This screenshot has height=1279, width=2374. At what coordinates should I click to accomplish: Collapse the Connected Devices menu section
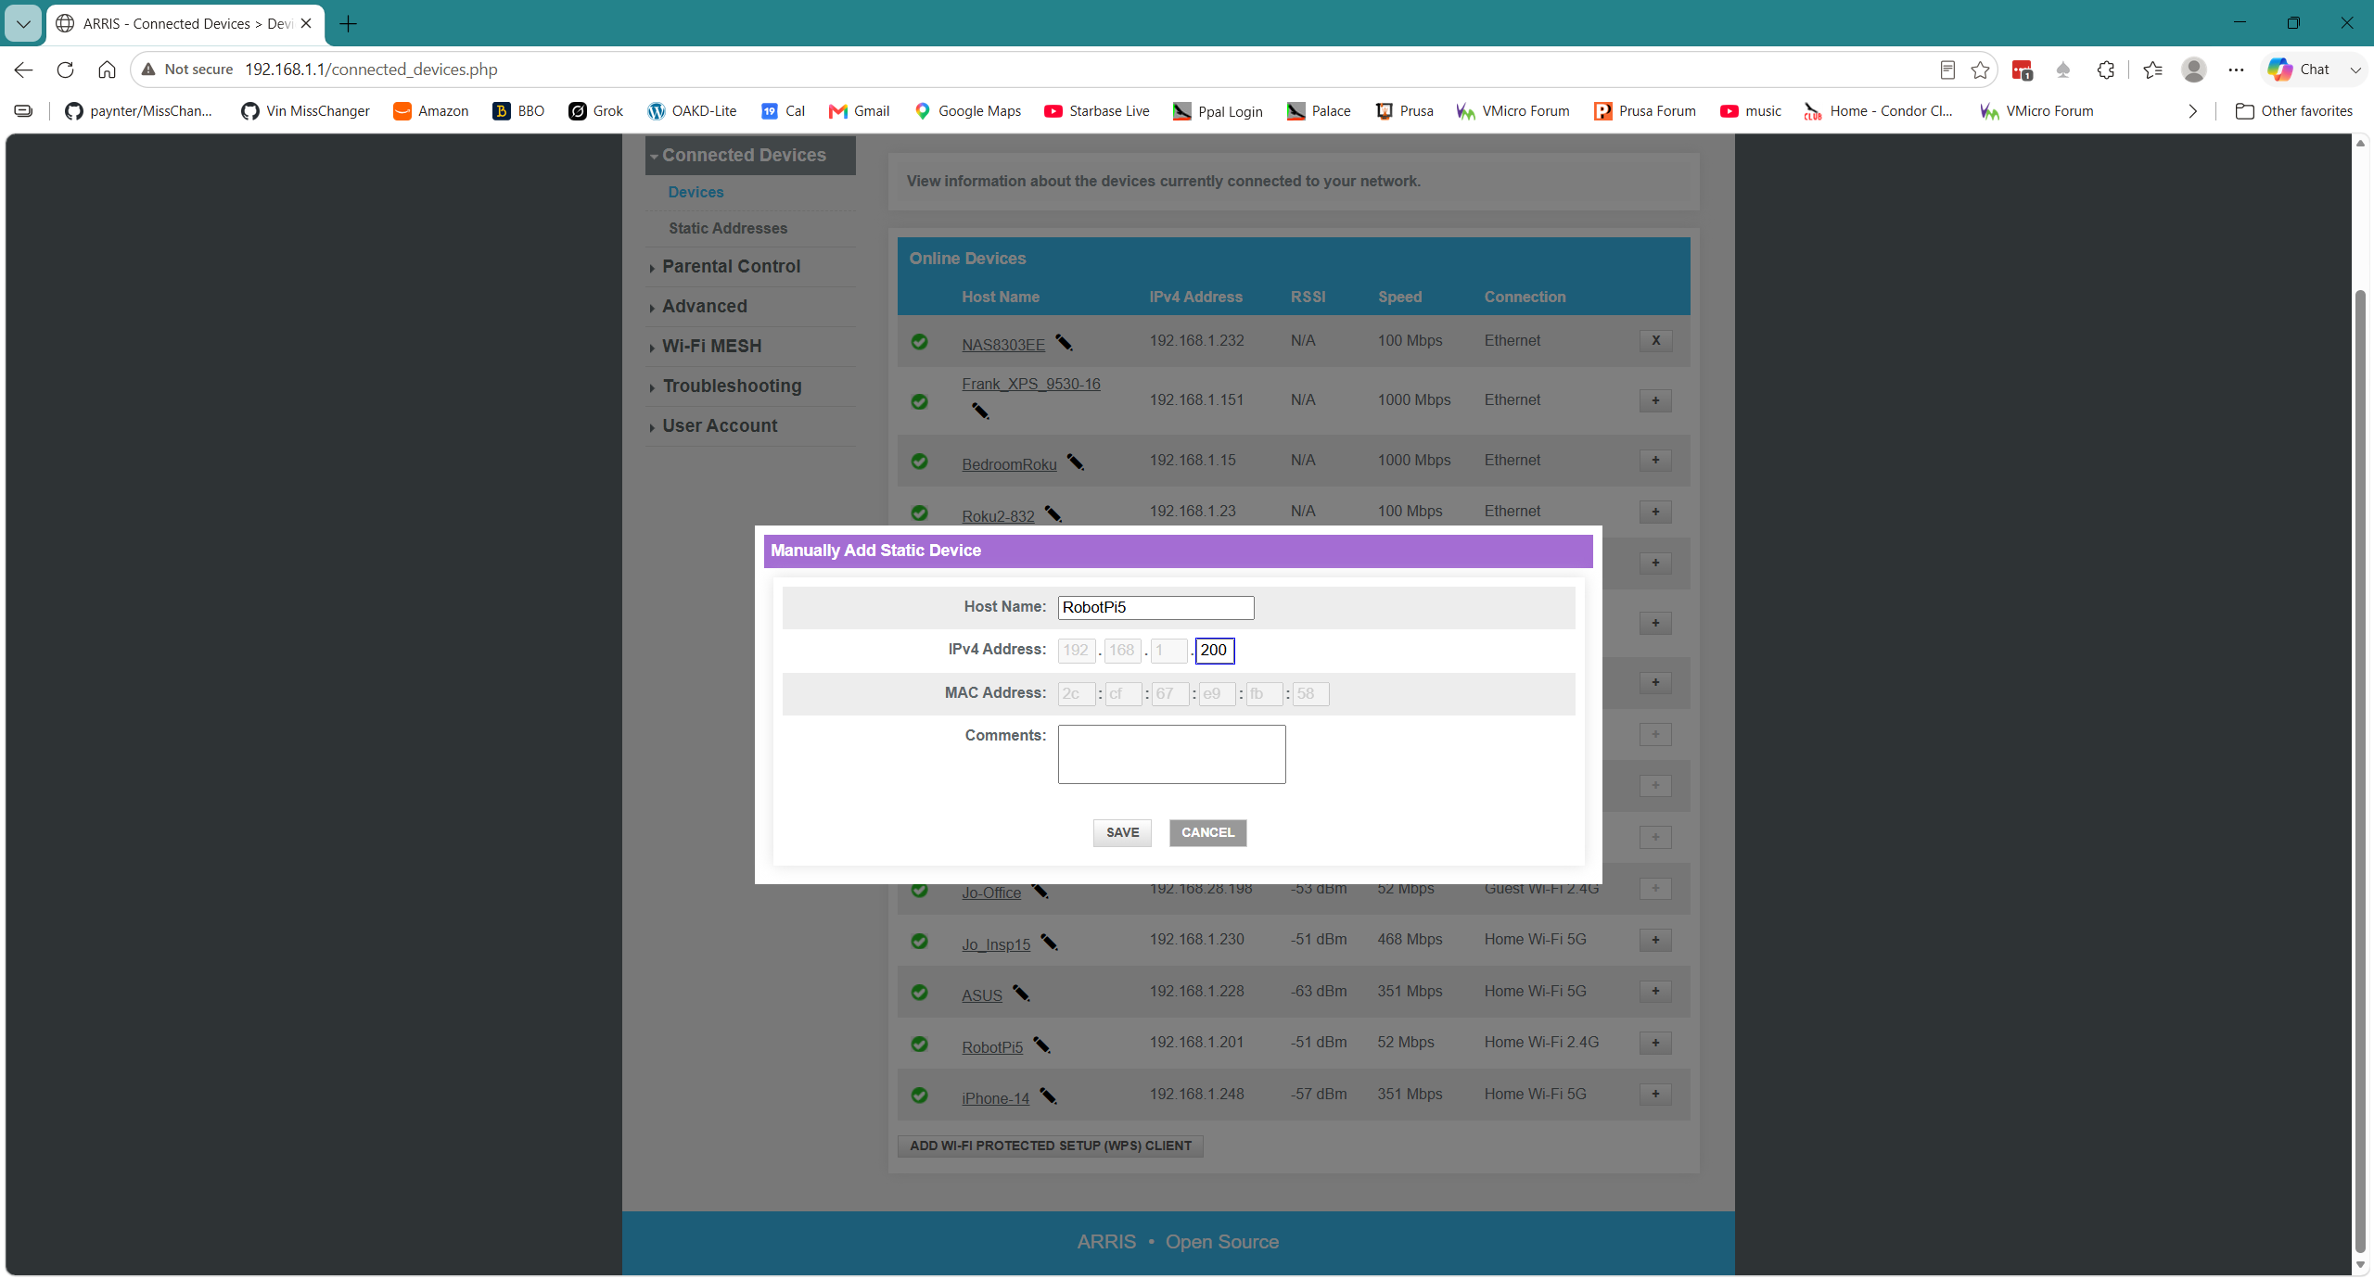click(x=750, y=155)
